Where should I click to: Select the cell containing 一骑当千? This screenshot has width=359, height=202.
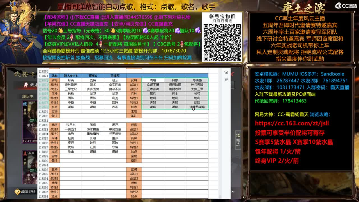tap(71, 129)
